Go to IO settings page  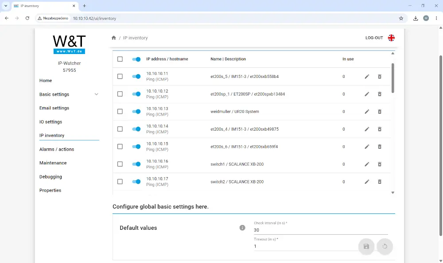point(51,122)
